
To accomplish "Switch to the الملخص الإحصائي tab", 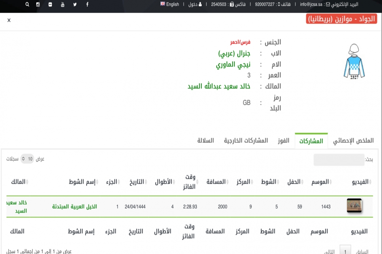I will coord(353,141).
